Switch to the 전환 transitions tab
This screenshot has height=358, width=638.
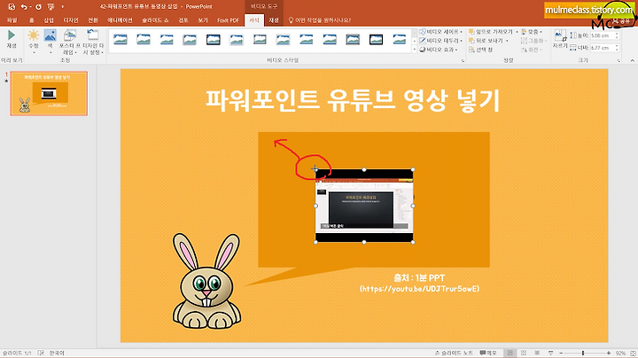point(93,20)
